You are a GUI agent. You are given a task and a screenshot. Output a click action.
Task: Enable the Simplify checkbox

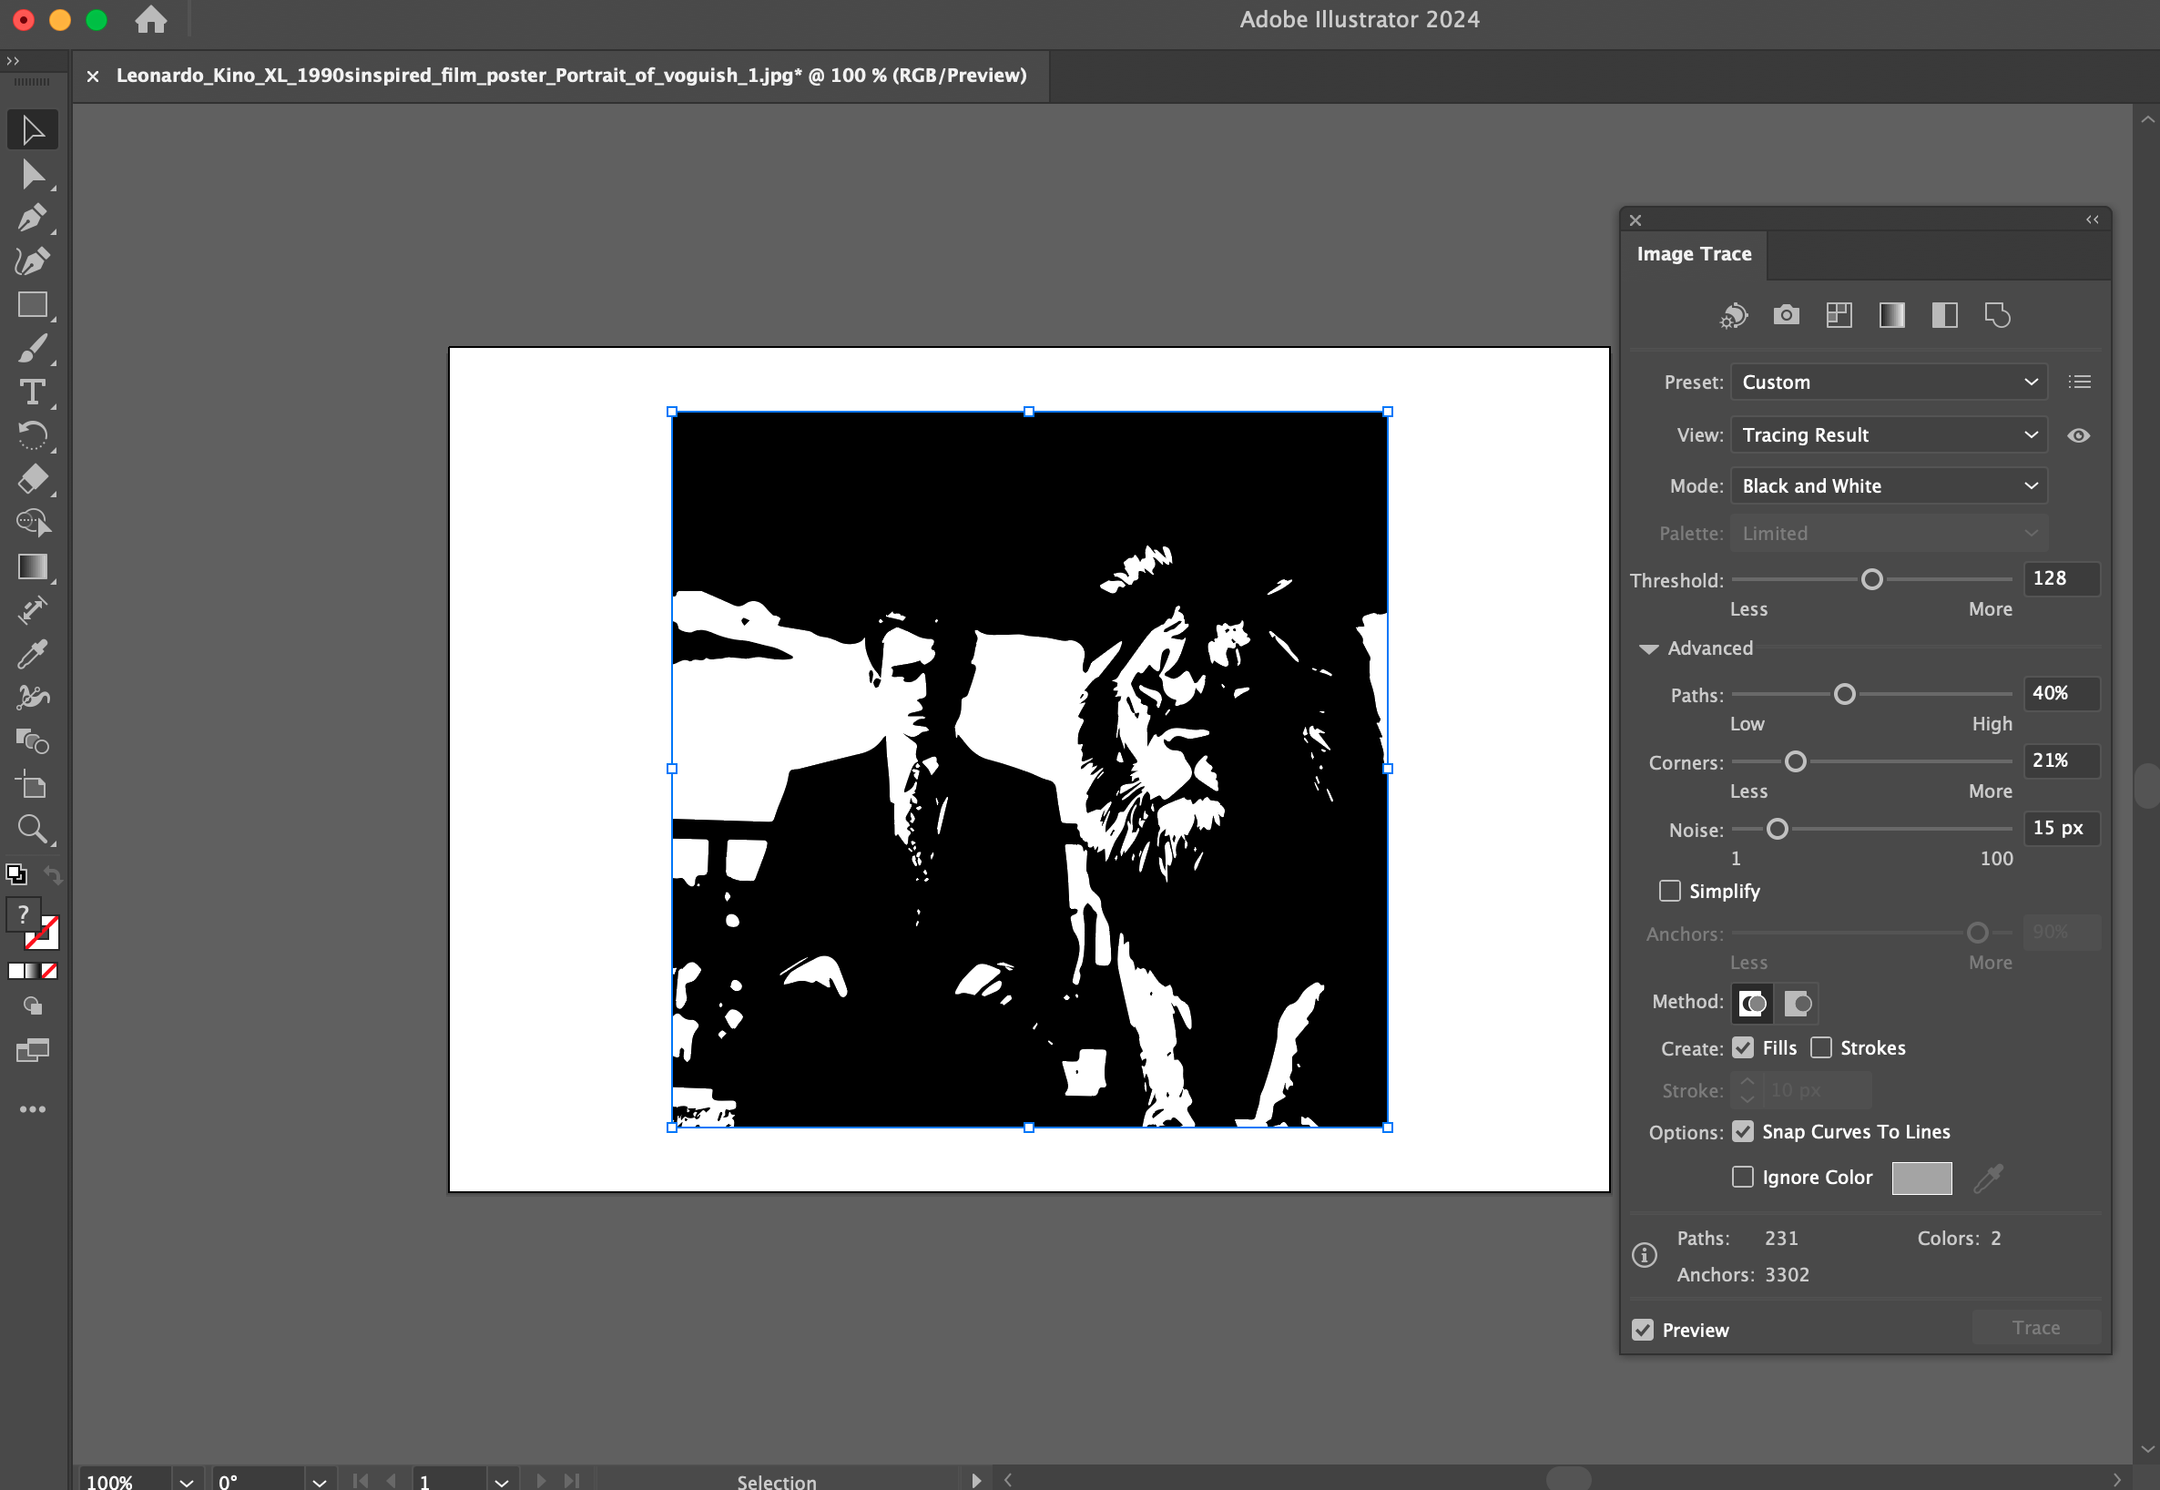(1670, 891)
